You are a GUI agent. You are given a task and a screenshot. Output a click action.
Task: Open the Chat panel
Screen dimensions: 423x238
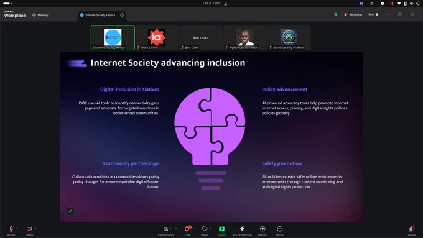tap(187, 231)
